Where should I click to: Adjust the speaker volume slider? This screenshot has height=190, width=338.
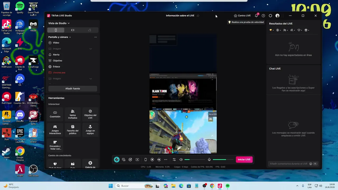195,159
